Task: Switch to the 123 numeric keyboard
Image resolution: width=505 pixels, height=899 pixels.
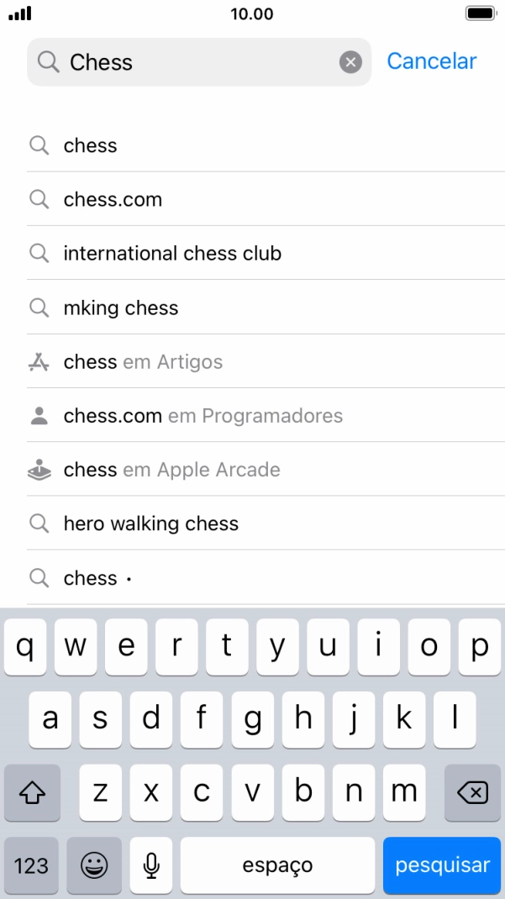Action: point(31,865)
